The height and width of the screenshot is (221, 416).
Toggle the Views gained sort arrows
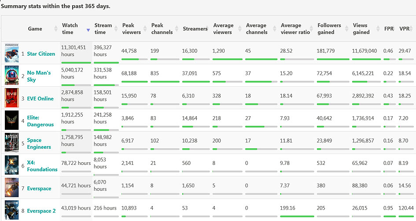click(x=378, y=29)
